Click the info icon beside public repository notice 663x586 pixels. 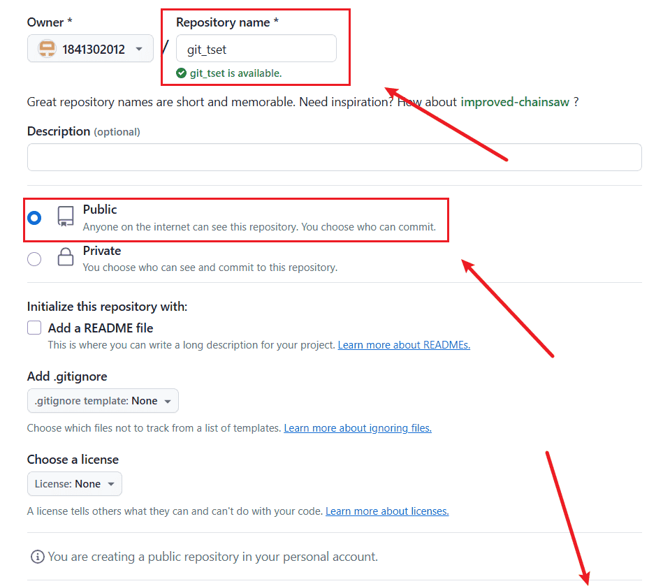tap(37, 557)
